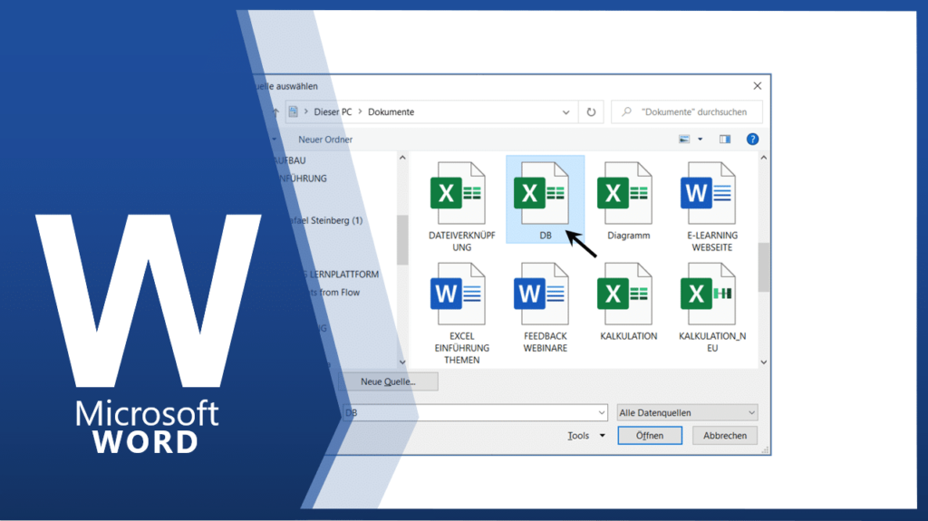Screen dimensions: 928x521
Task: Select the FEEDBACK WEBINARE Word file icon
Action: pos(542,294)
